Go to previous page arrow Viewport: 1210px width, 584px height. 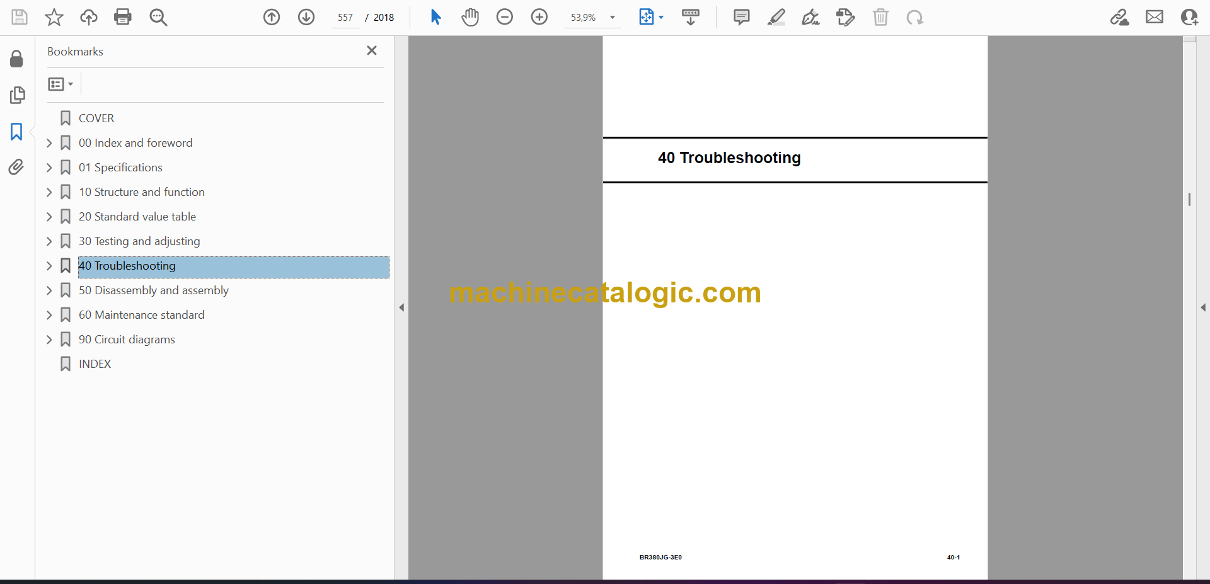pos(272,17)
